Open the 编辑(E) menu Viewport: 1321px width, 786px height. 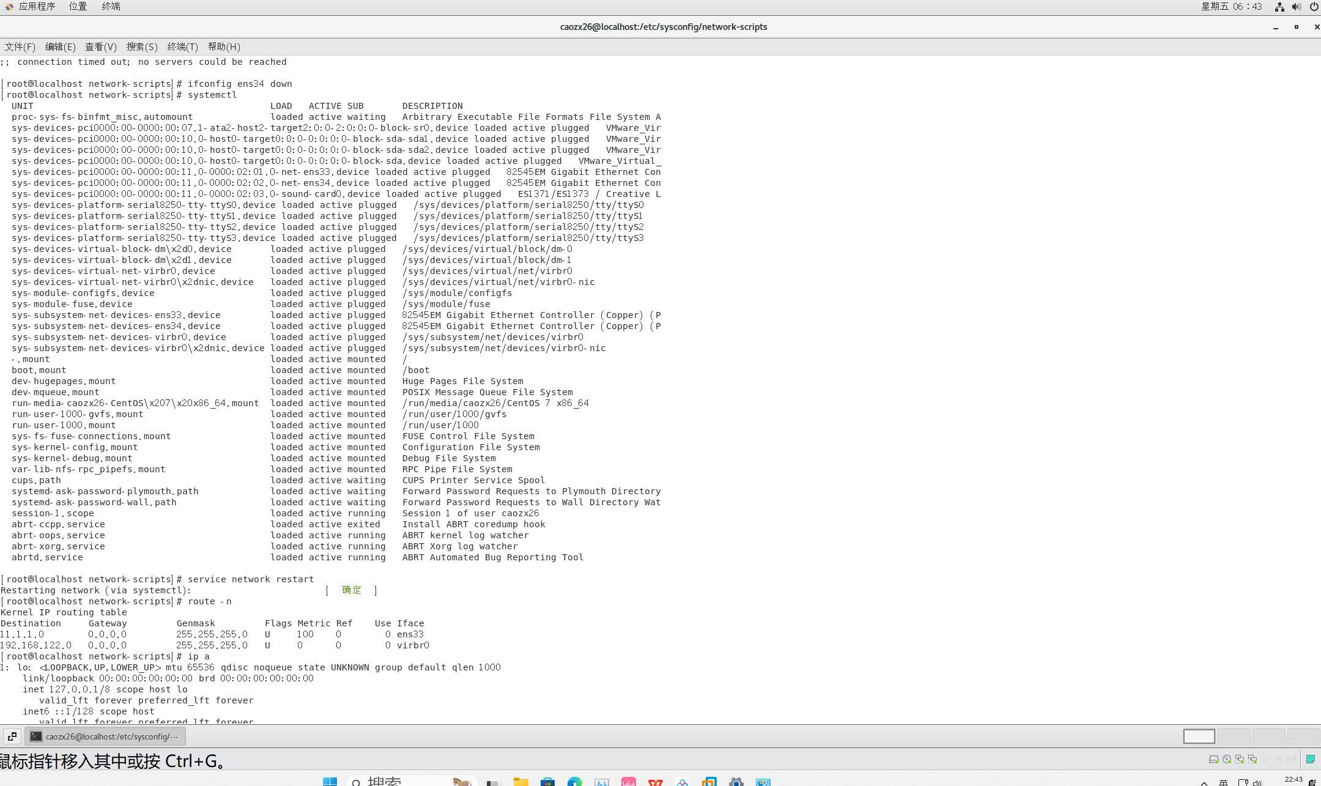[x=60, y=46]
